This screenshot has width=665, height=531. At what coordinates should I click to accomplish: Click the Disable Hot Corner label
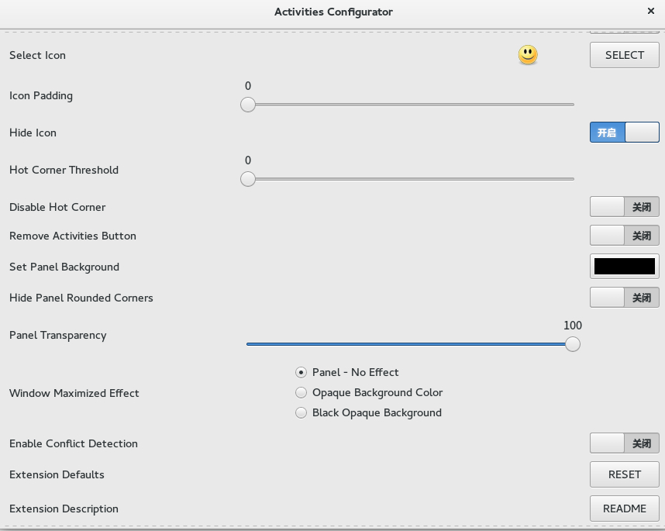(x=57, y=208)
